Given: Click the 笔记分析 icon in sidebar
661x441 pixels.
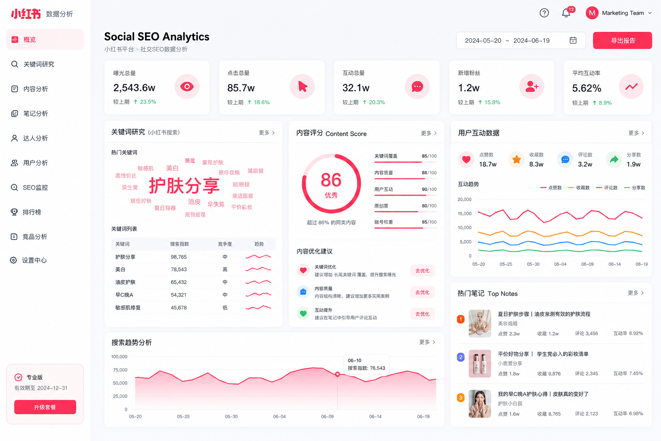Looking at the screenshot, I should click(15, 114).
